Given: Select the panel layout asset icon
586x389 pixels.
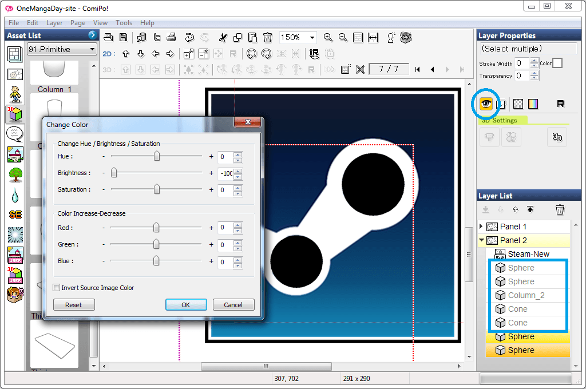Looking at the screenshot, I should pos(15,54).
